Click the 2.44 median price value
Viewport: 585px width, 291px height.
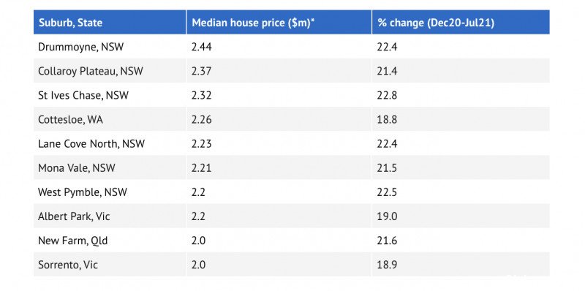(202, 47)
